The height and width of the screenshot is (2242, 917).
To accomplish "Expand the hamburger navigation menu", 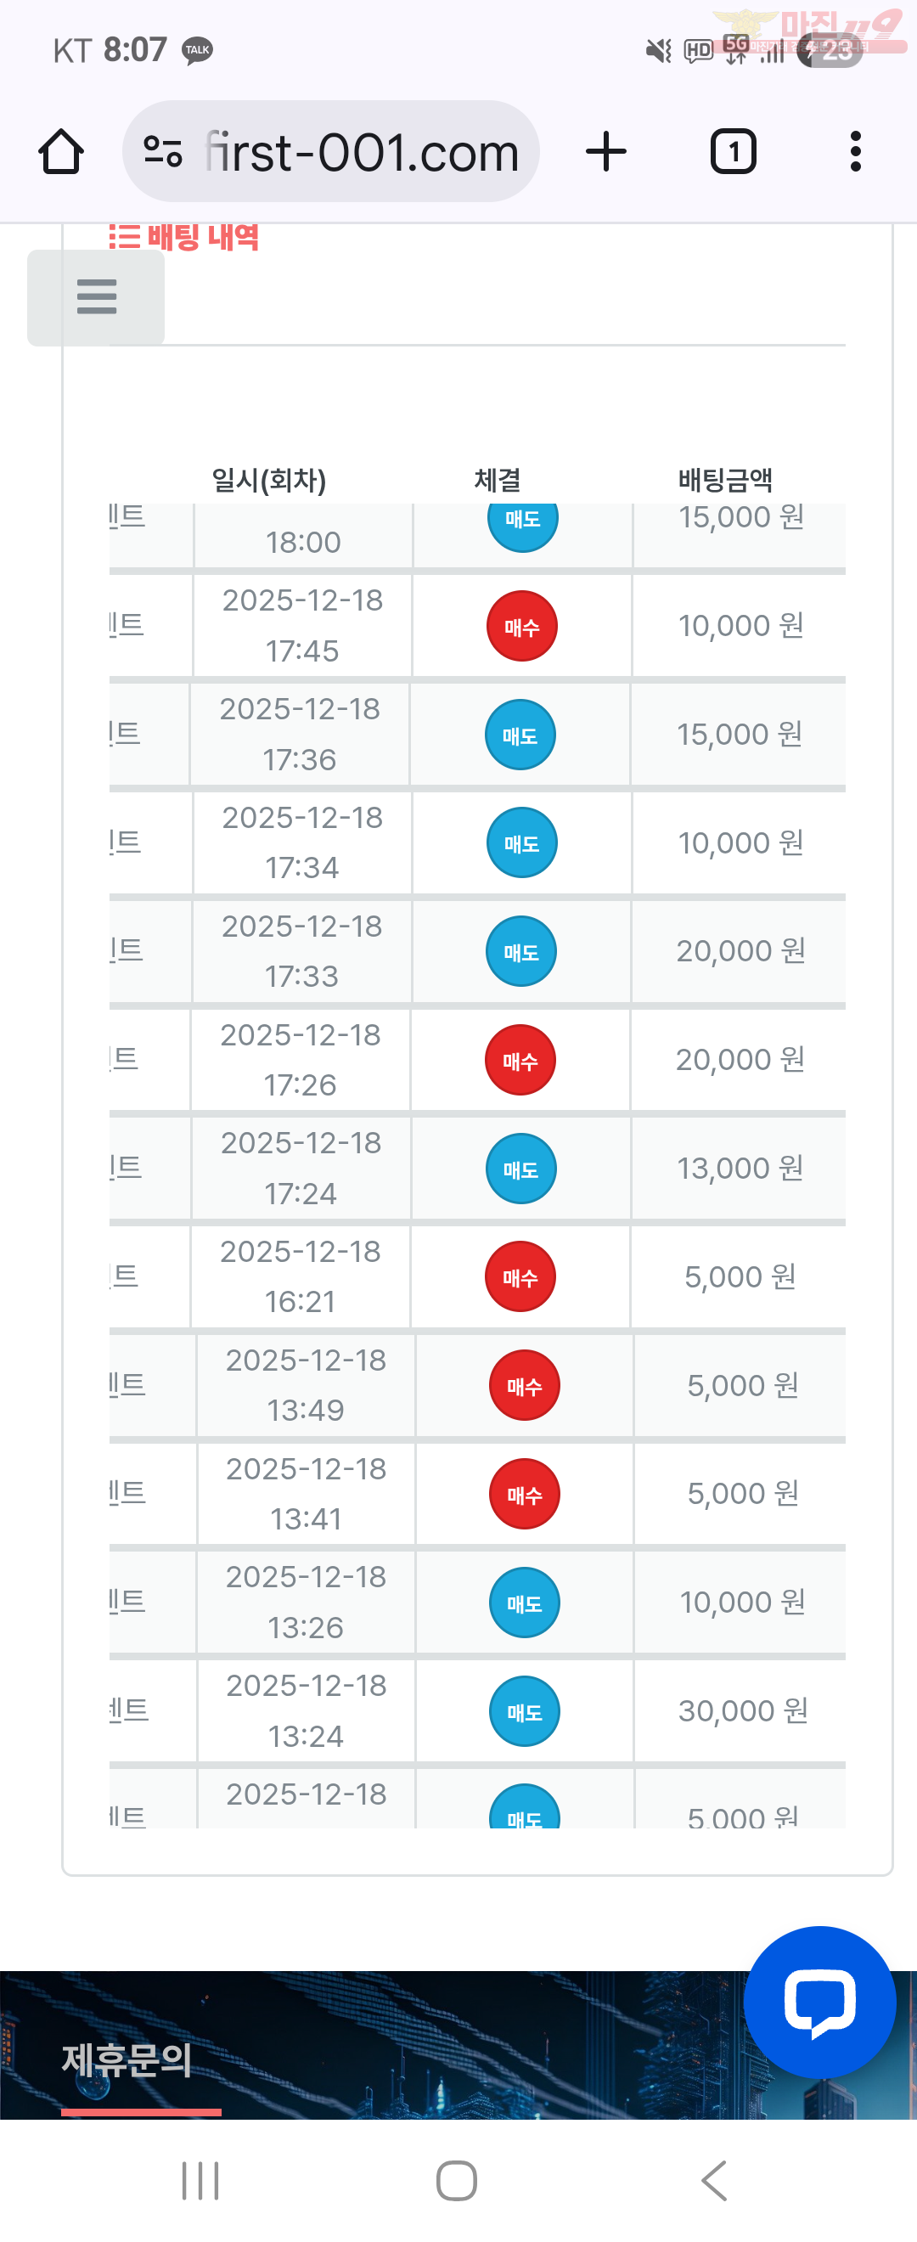I will pyautogui.click(x=97, y=296).
